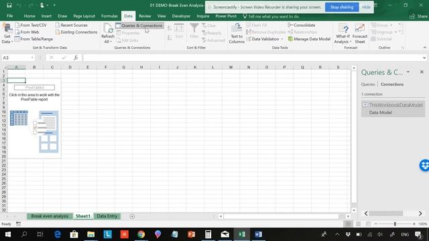Open Existing Connections
This screenshot has height=241, width=429.
click(76, 32)
